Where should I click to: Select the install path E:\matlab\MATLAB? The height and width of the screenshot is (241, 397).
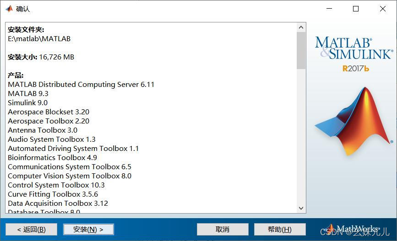point(39,39)
